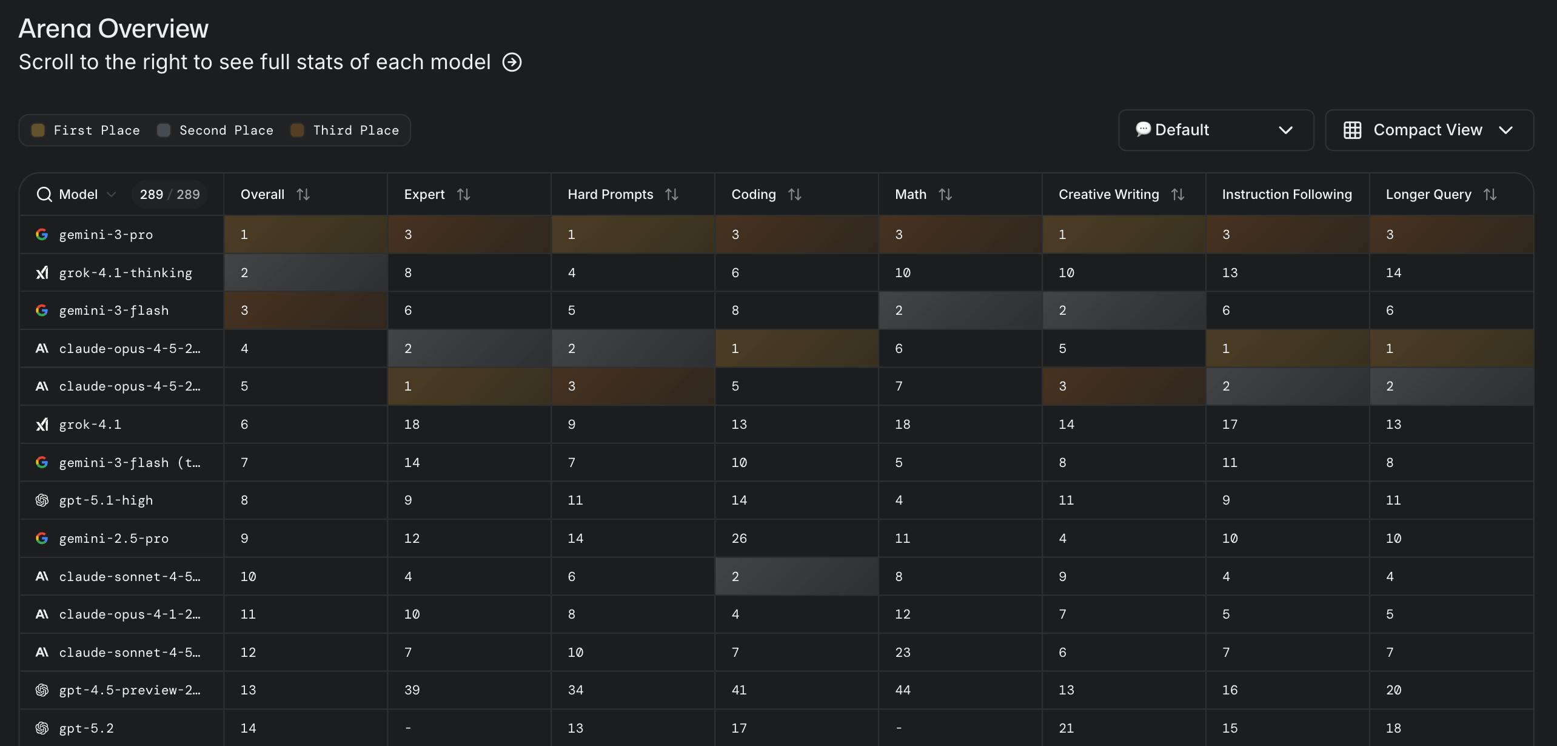Click the grid icon in the Compact View selector
The width and height of the screenshot is (1557, 746).
click(1353, 129)
